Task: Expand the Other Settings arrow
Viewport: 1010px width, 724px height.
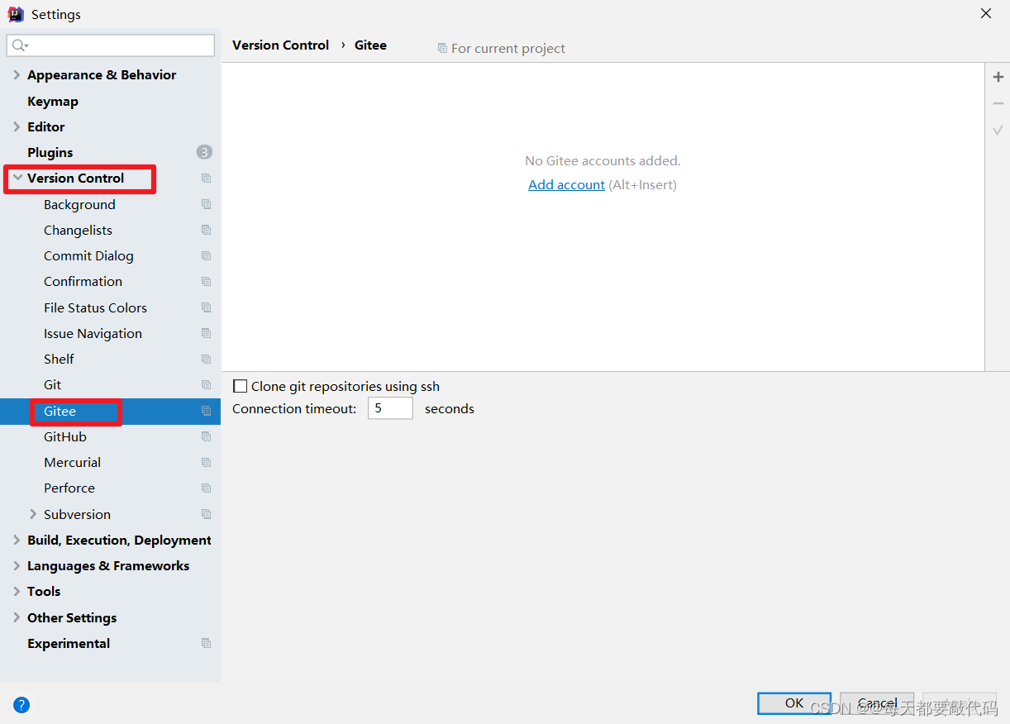Action: pyautogui.click(x=17, y=617)
